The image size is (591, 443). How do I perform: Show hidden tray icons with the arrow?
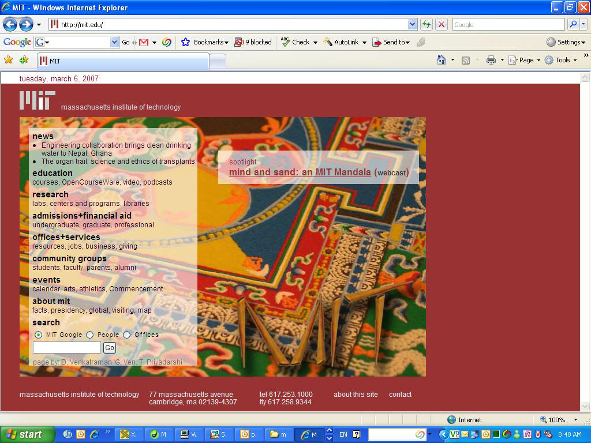click(444, 434)
